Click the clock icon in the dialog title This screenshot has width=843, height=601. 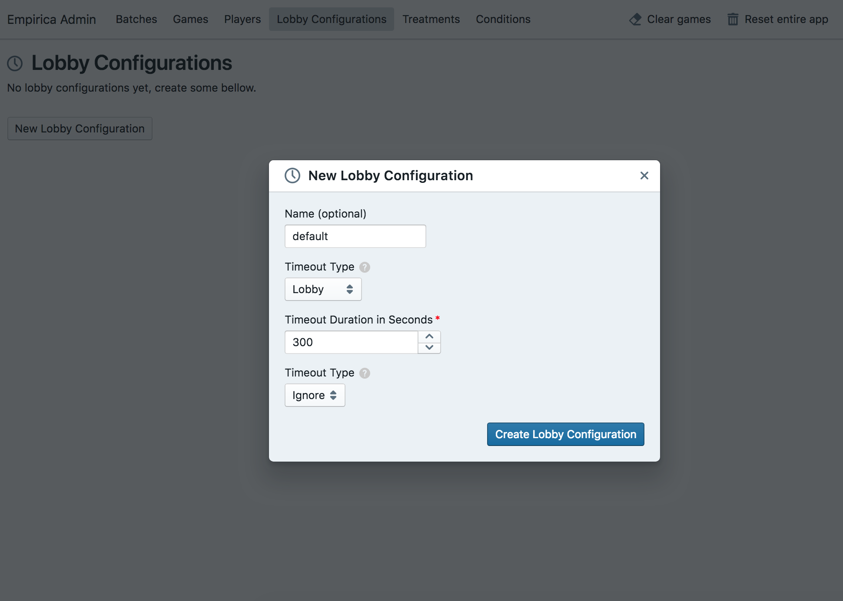292,176
